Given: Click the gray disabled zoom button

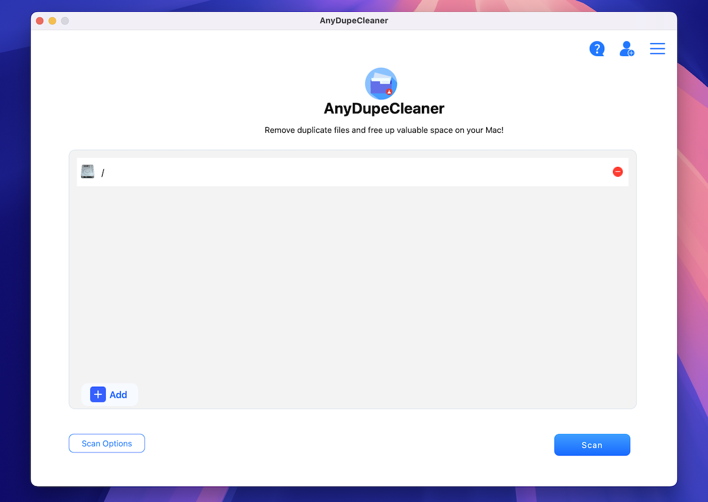Looking at the screenshot, I should pos(65,21).
